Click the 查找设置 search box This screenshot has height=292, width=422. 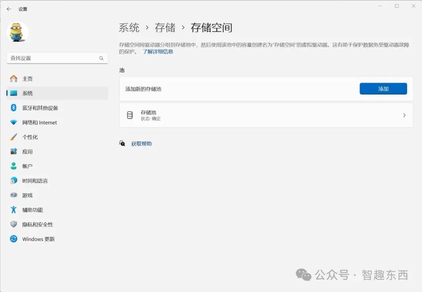coord(54,58)
